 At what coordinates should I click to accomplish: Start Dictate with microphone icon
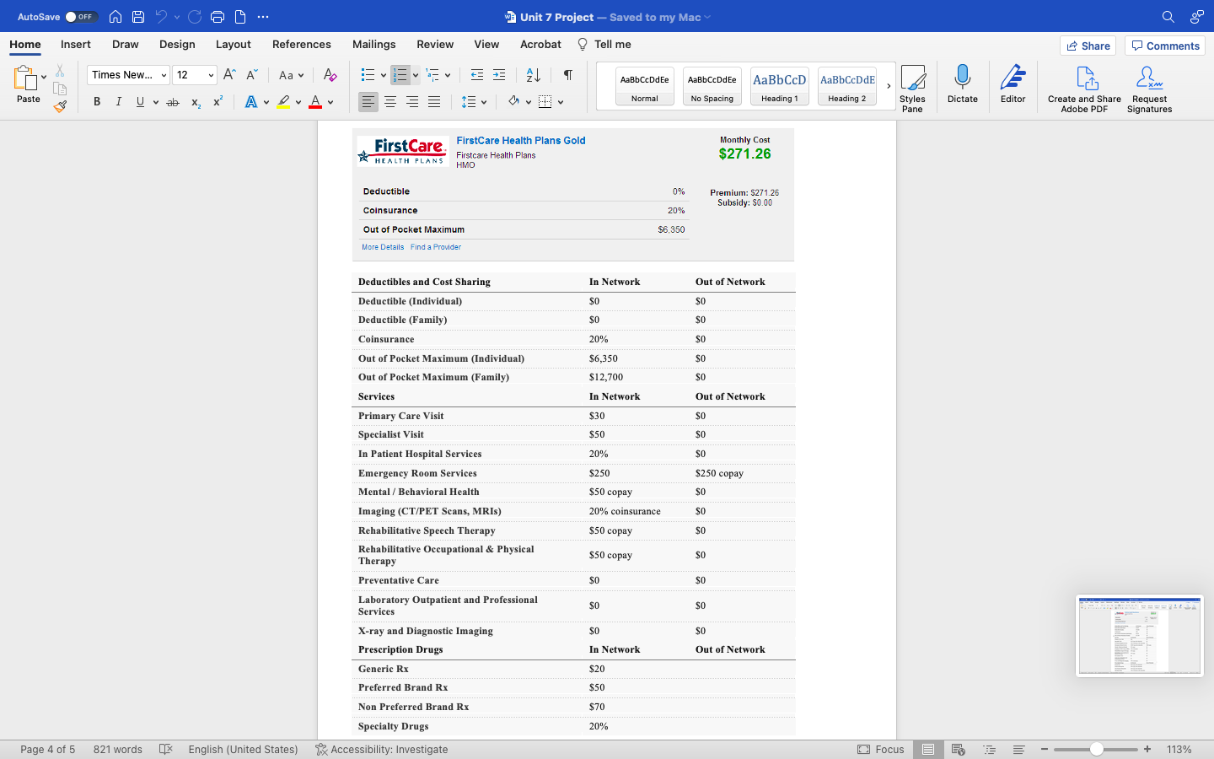[x=962, y=84]
